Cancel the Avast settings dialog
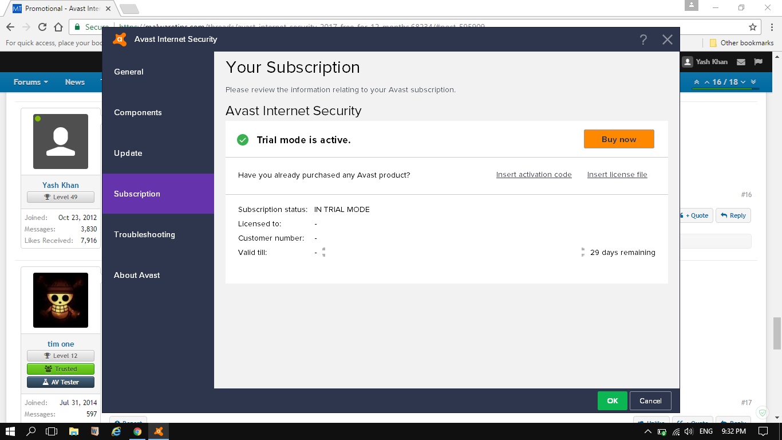 point(650,401)
